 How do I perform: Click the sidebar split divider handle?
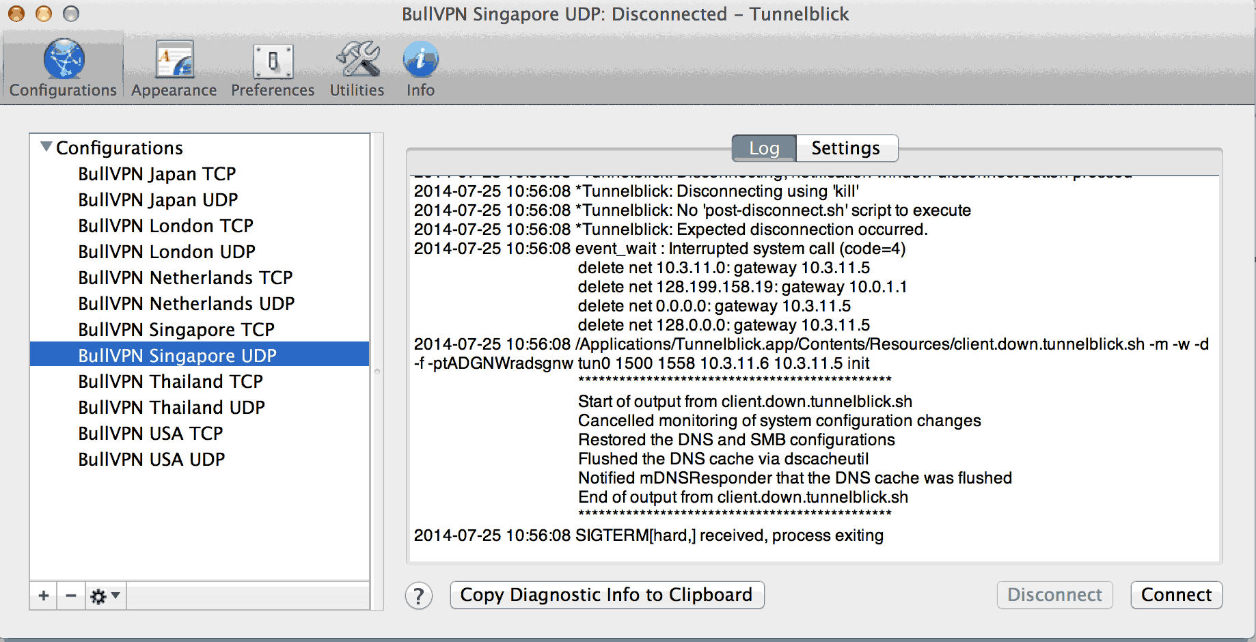pos(377,372)
